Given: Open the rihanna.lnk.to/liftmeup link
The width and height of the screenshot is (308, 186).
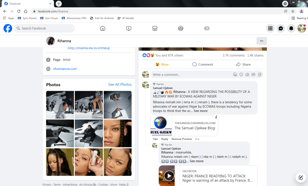Looking at the screenshot, I should 89,48.
